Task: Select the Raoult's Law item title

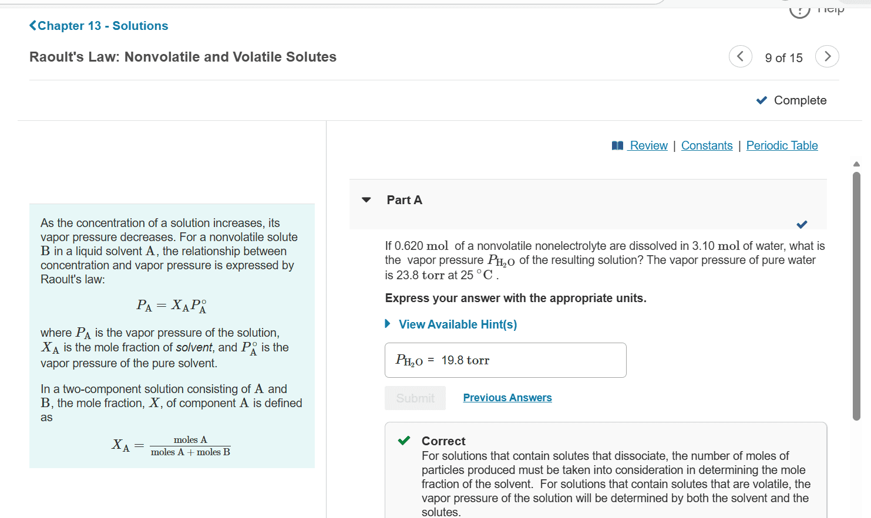Action: [183, 56]
